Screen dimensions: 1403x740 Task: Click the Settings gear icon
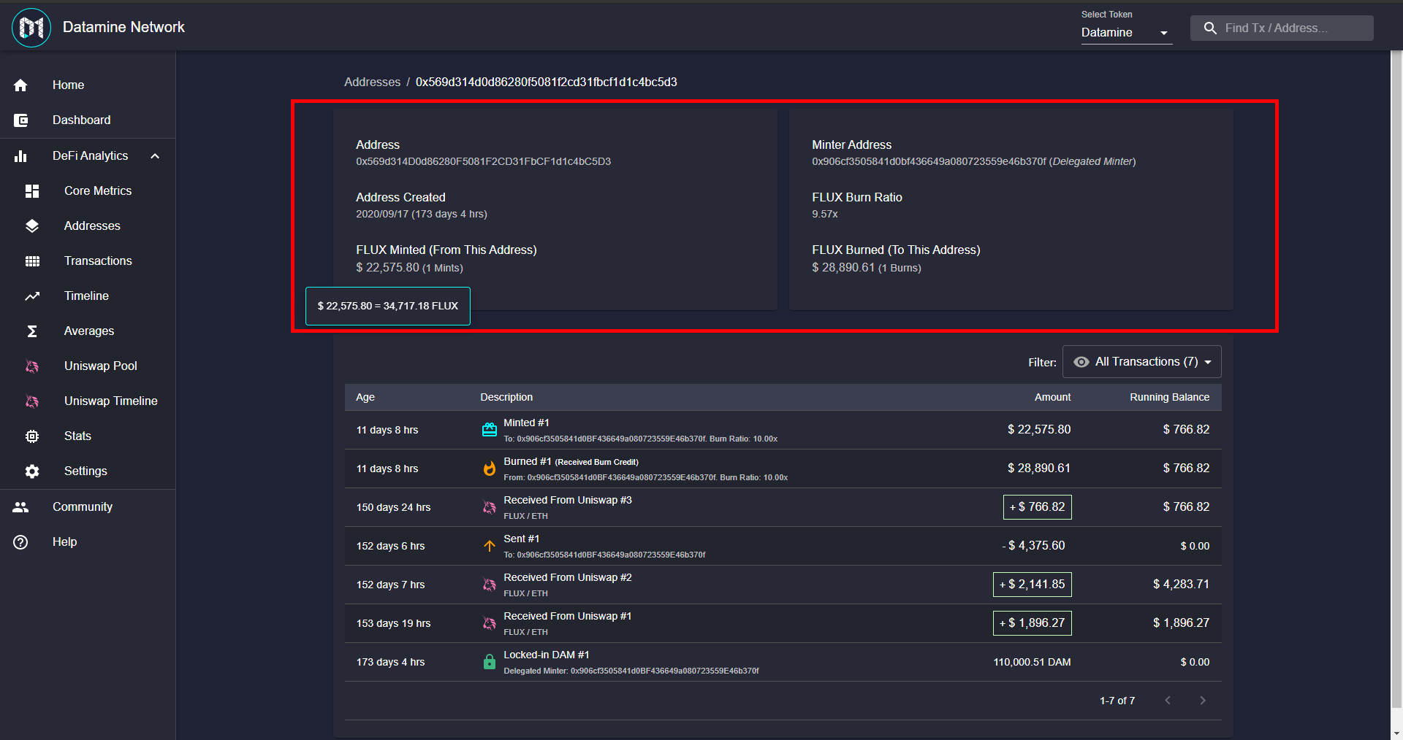[32, 471]
